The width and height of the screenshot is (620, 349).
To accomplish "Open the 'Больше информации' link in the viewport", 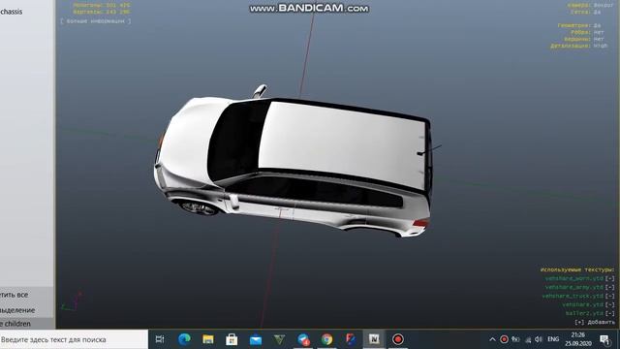I will coord(95,21).
